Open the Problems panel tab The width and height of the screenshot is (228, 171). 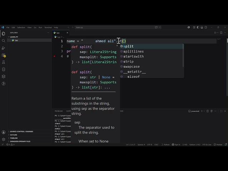pos(59,111)
